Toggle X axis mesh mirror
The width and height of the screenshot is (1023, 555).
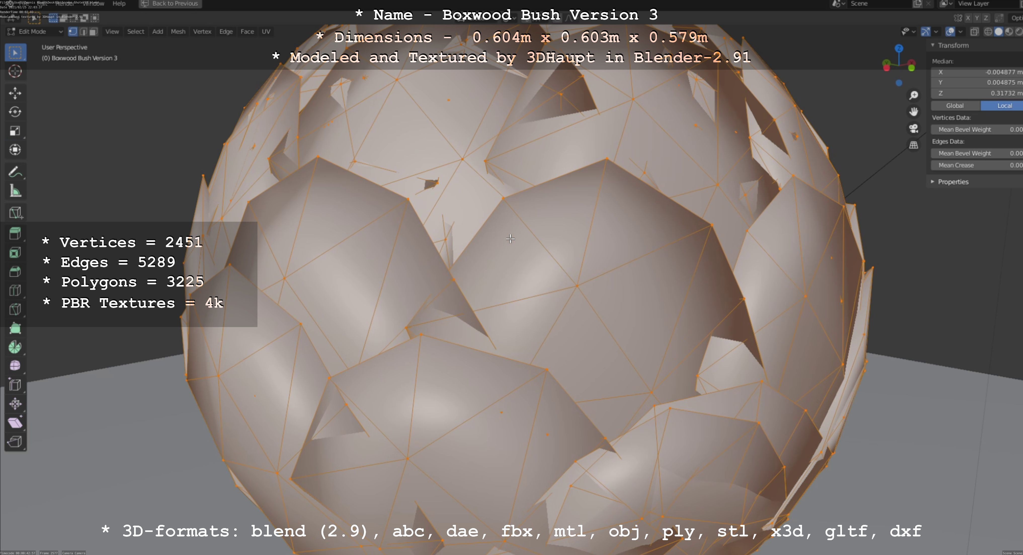[968, 18]
